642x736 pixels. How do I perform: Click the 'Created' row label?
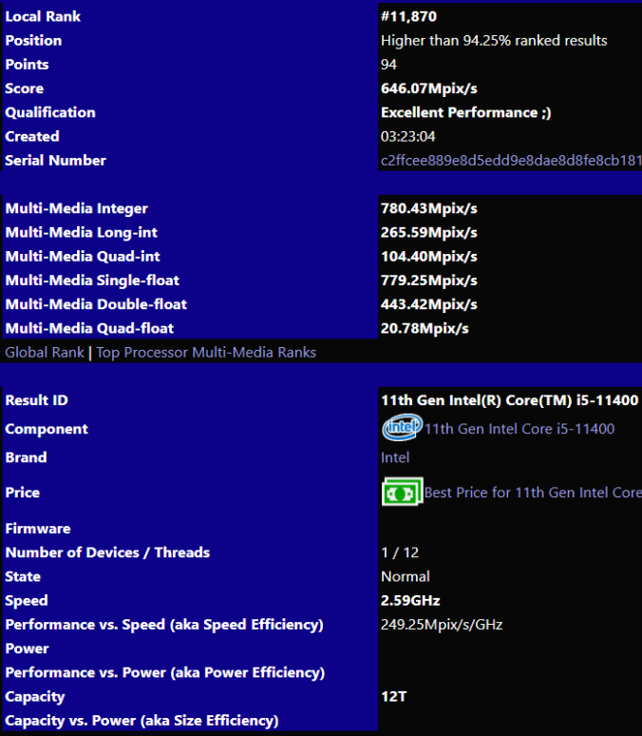[x=32, y=137]
